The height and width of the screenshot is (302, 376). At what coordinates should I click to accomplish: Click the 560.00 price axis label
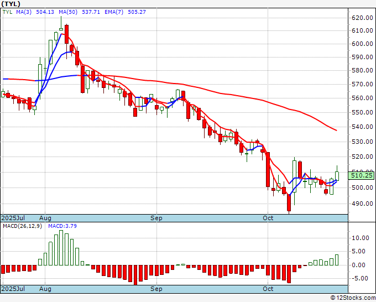(362, 98)
